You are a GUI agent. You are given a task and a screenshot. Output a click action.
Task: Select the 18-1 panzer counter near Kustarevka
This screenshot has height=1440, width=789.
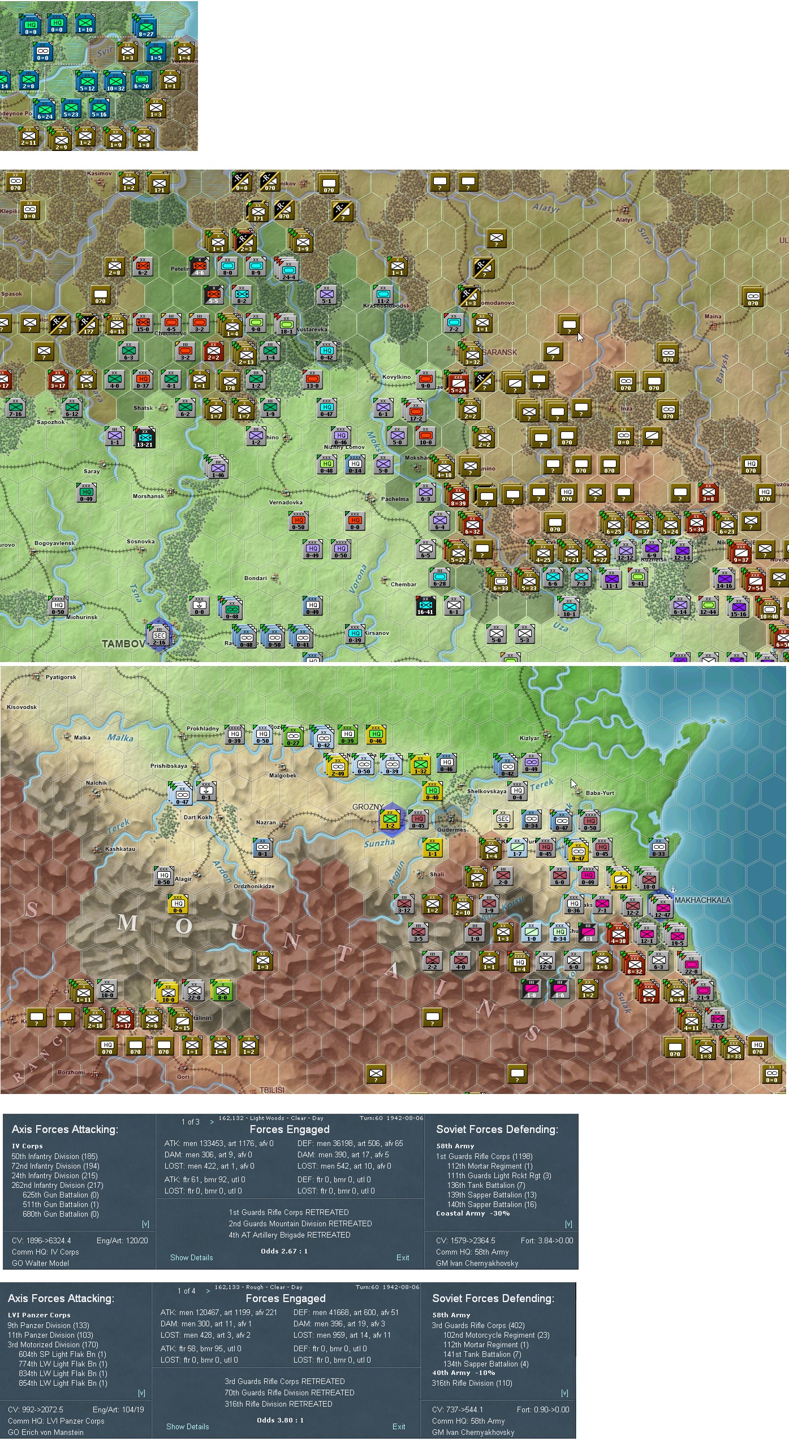(286, 325)
